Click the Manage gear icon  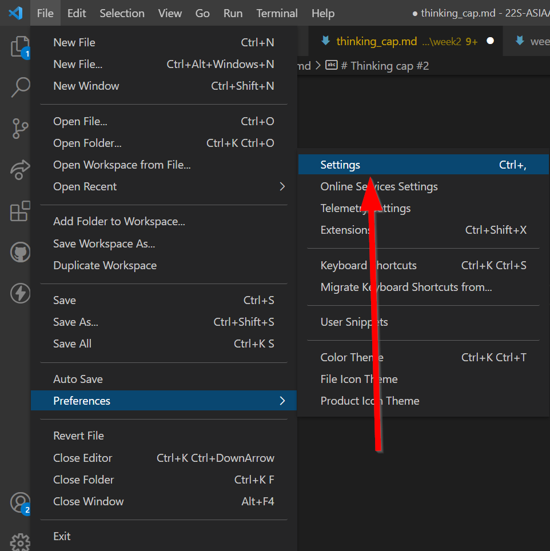pyautogui.click(x=20, y=541)
